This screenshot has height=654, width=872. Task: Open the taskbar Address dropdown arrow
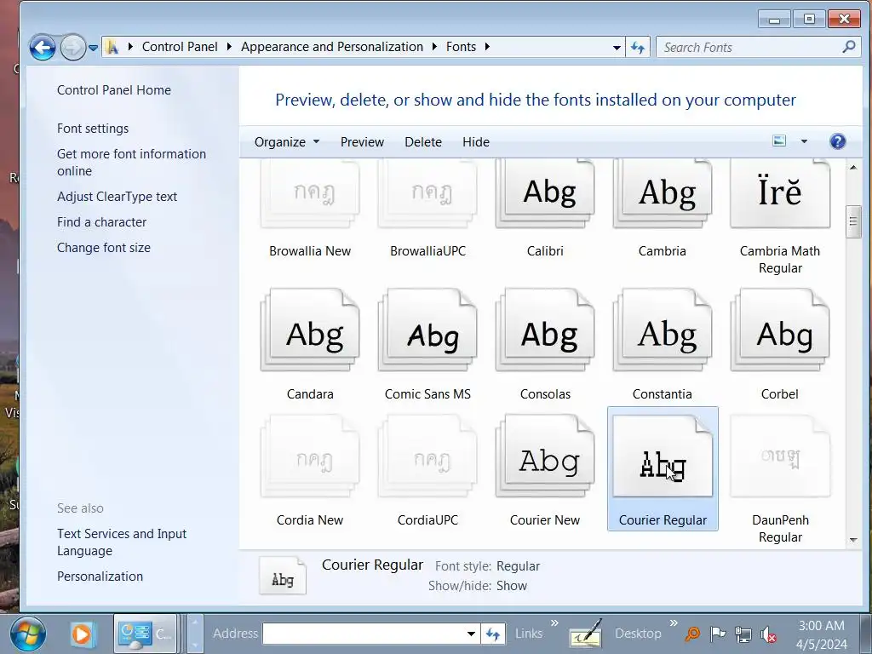coord(471,634)
